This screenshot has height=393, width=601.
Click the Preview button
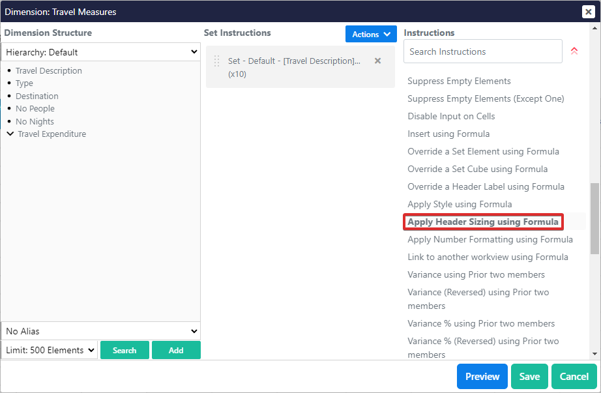click(x=482, y=376)
